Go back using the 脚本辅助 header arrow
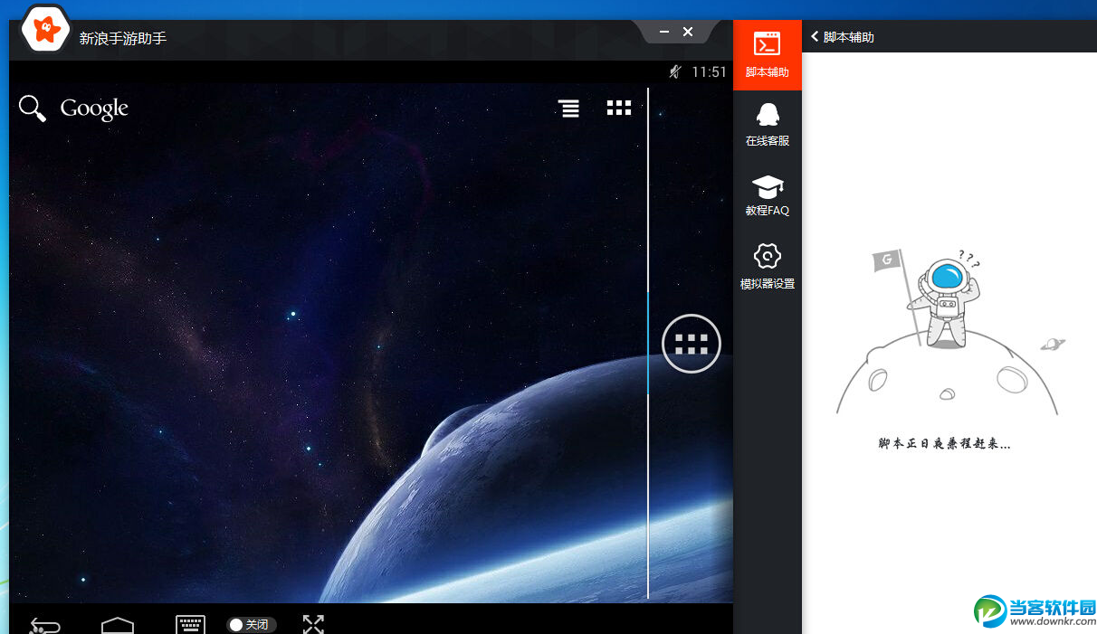Image resolution: width=1097 pixels, height=634 pixels. point(815,37)
